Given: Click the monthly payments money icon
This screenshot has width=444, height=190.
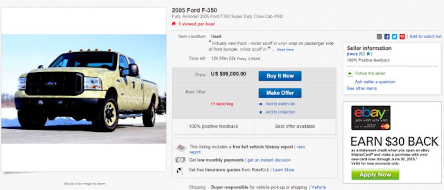Looking at the screenshot, I should (x=180, y=160).
